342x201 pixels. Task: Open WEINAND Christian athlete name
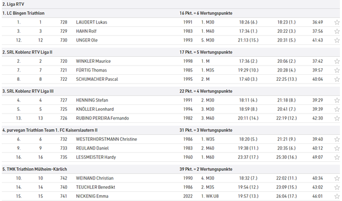click(95, 178)
